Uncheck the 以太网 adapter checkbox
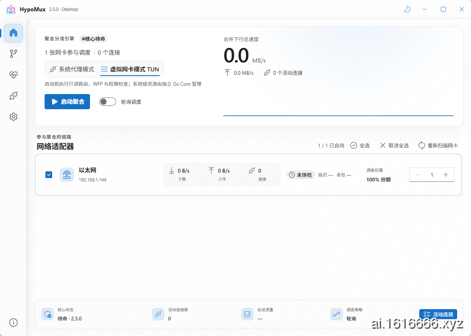The image size is (471, 336). tap(49, 175)
